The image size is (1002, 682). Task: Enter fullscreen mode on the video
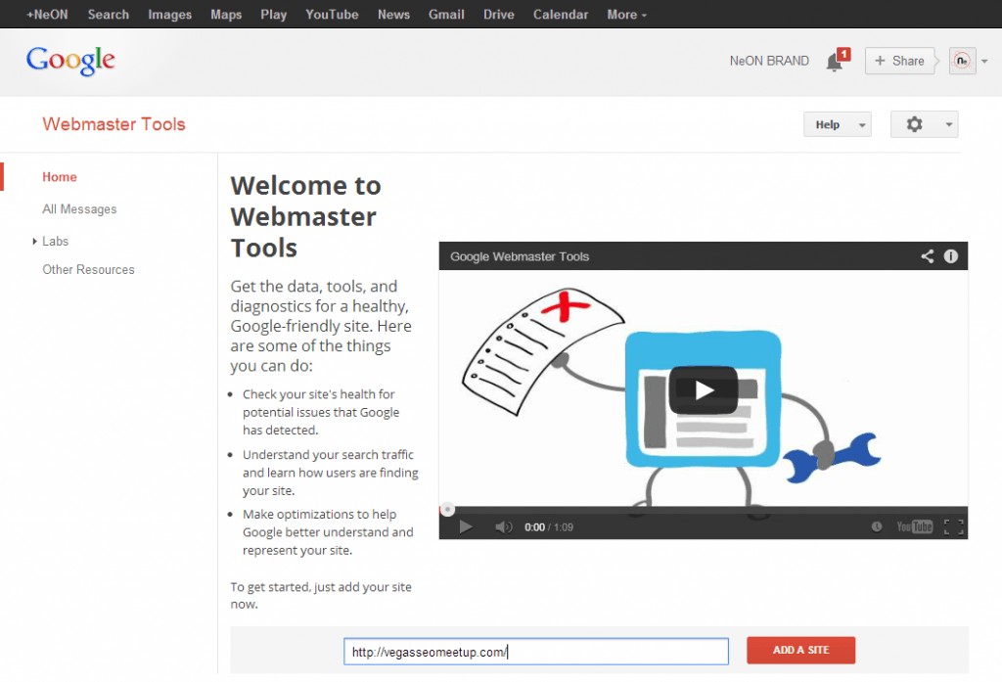tap(954, 526)
